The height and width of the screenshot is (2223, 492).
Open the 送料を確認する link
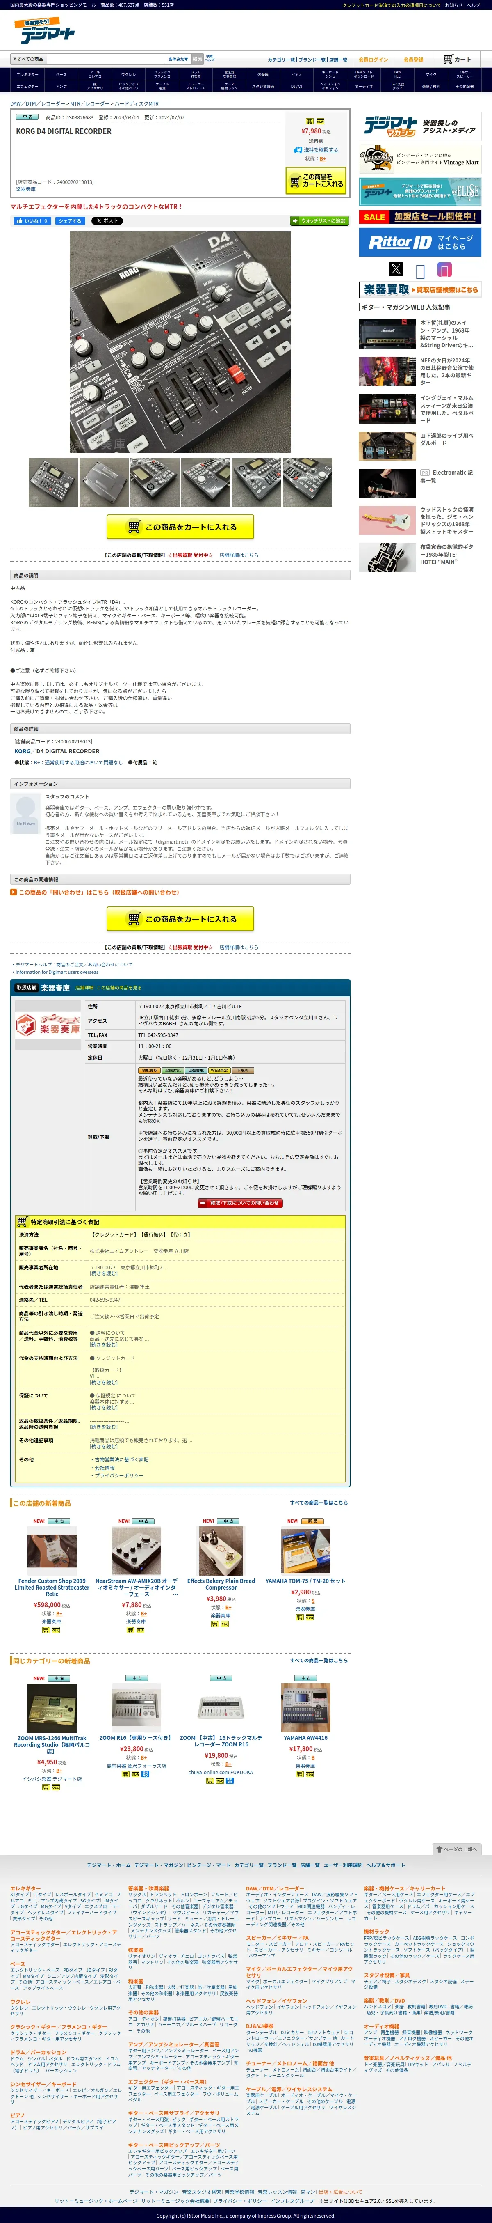click(x=321, y=149)
